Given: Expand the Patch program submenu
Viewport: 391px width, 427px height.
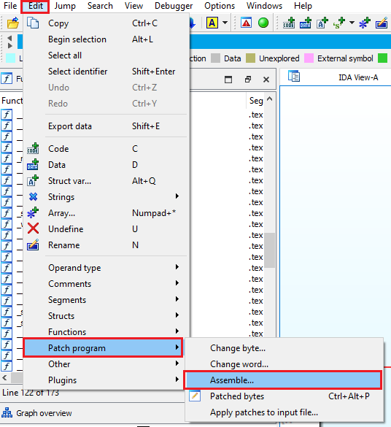Looking at the screenshot, I should 103,347.
